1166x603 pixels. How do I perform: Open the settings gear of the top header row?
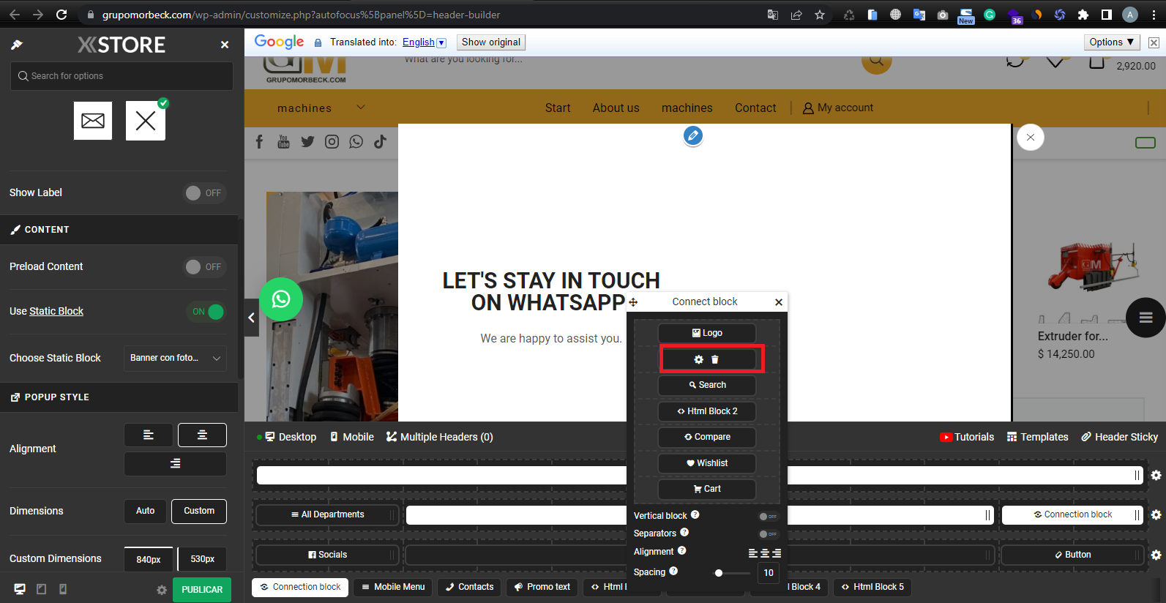(1156, 476)
